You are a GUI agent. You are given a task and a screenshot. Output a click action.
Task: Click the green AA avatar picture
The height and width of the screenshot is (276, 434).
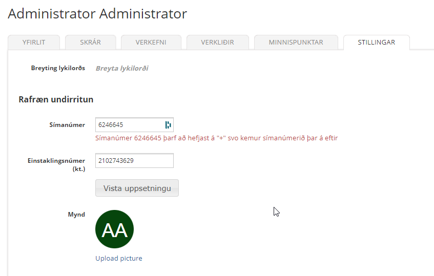click(114, 229)
